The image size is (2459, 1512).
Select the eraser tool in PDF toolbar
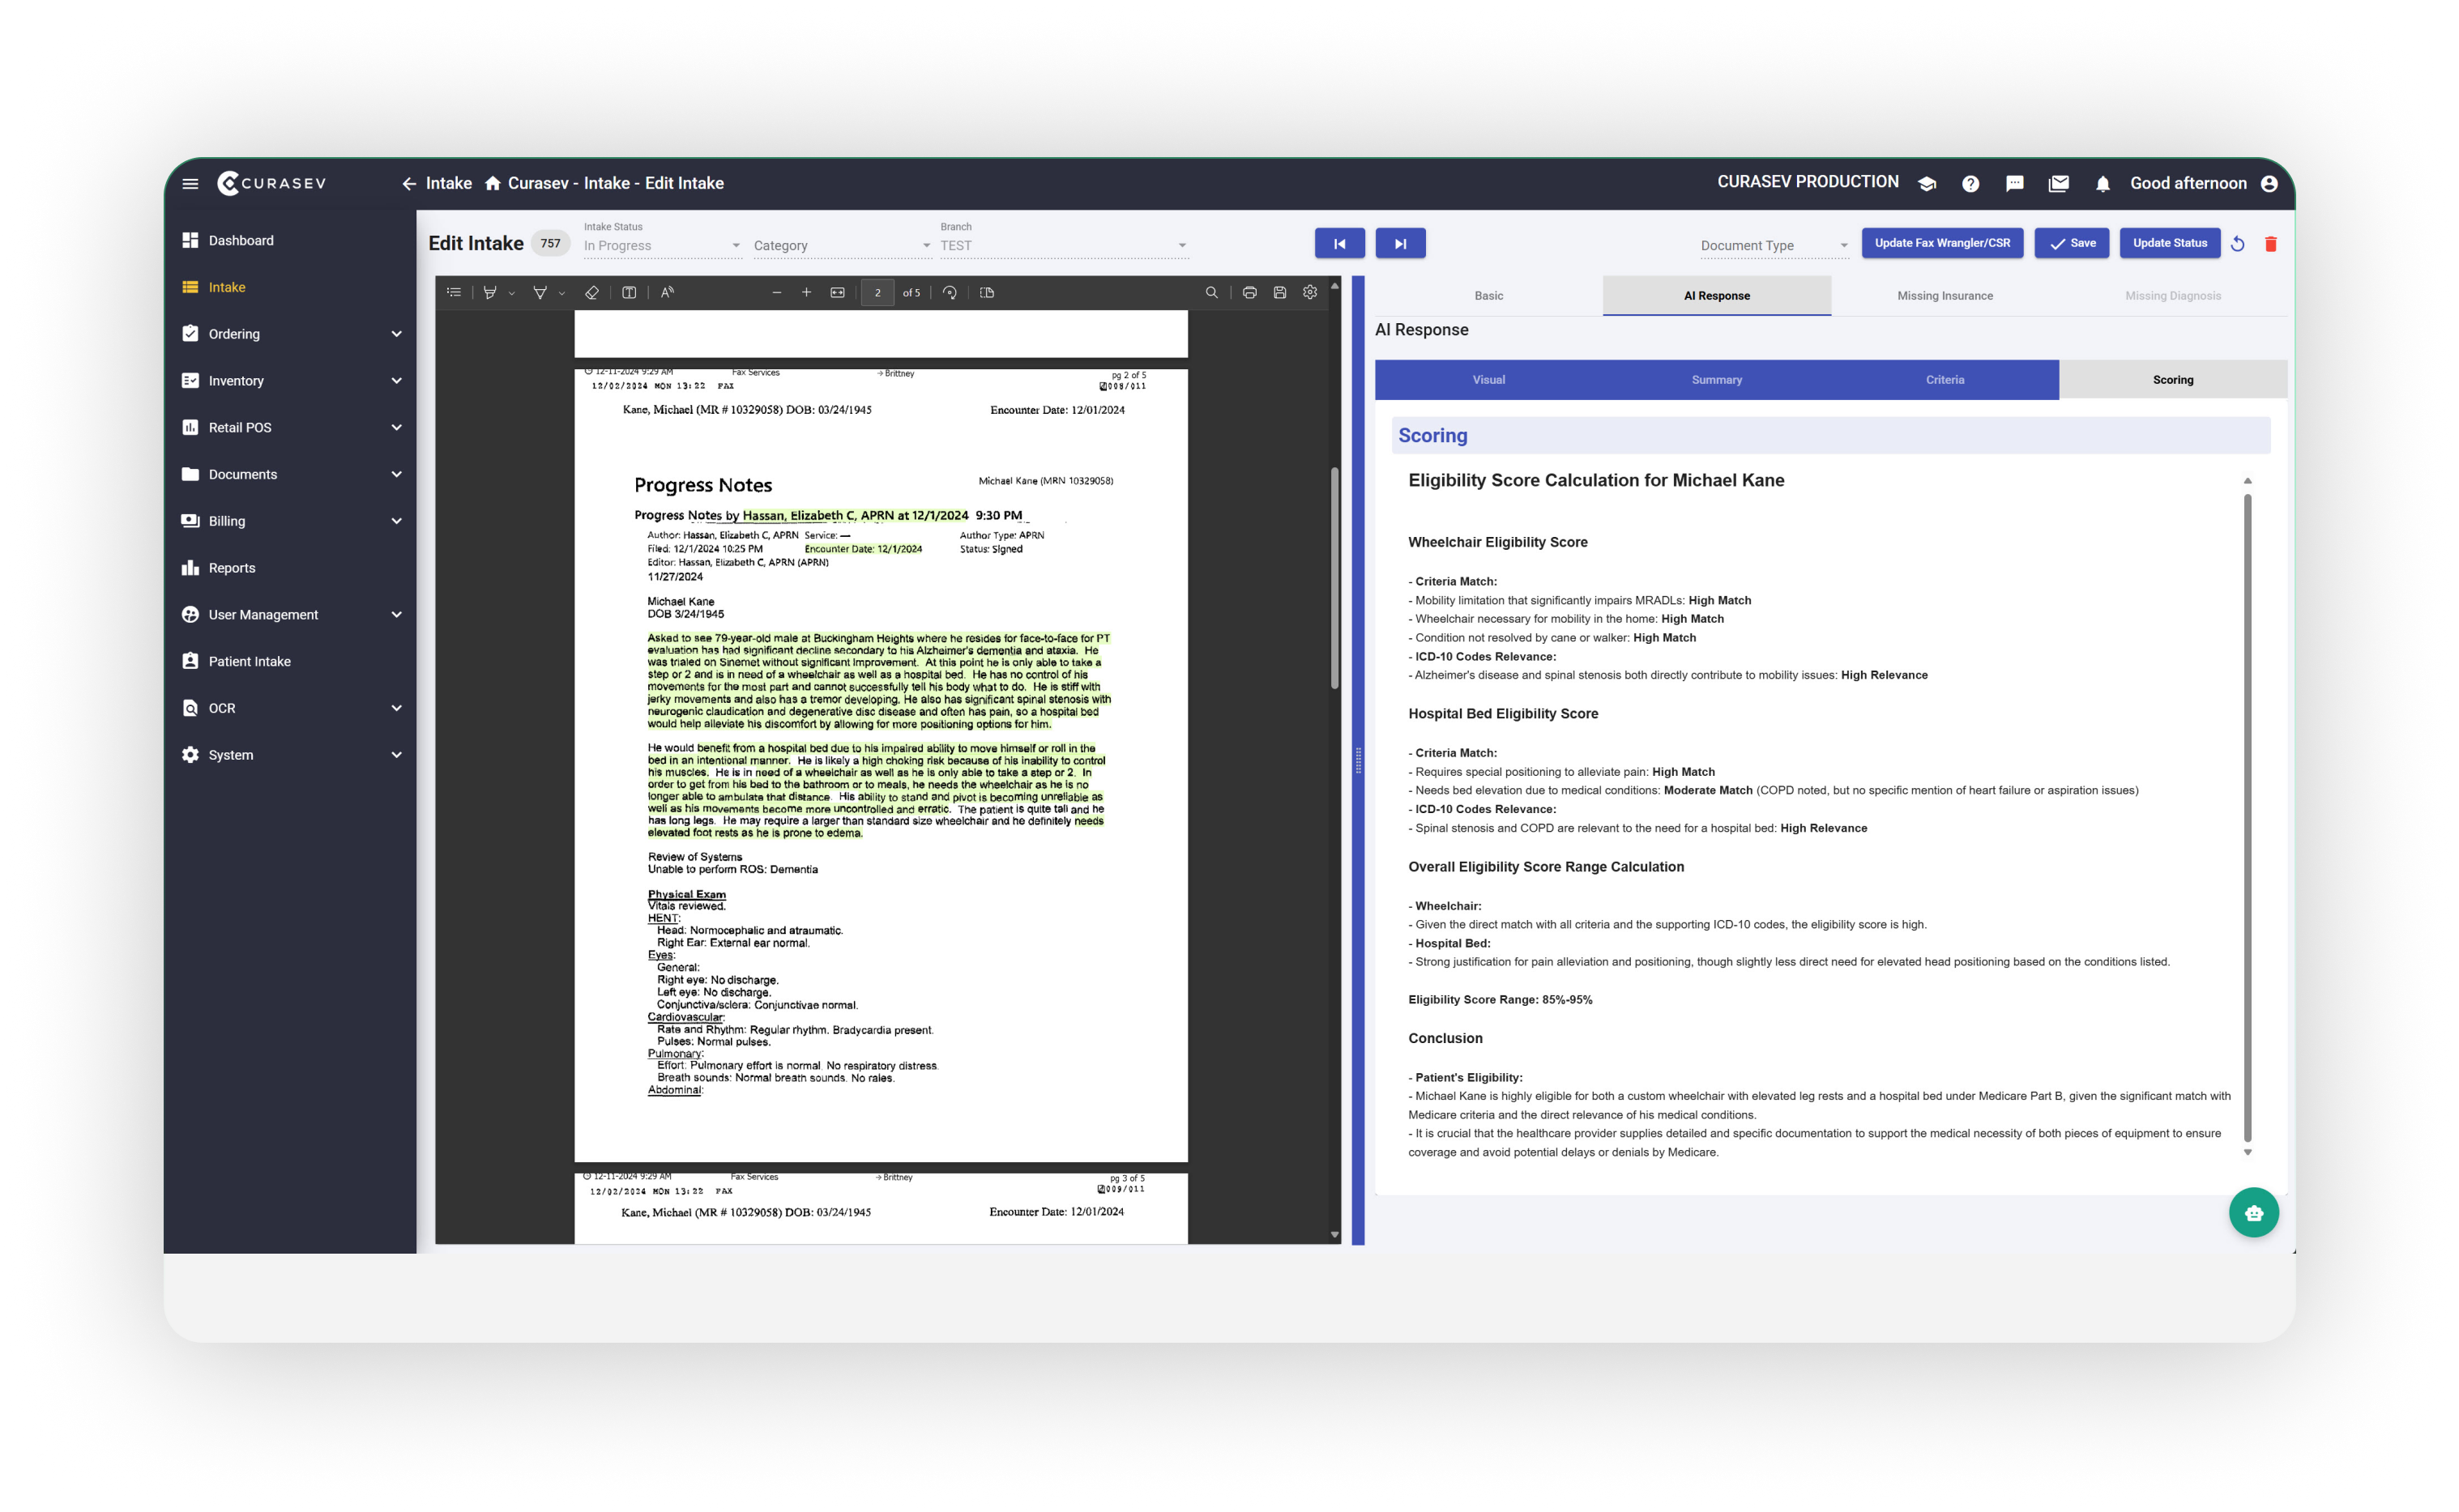pos(591,293)
